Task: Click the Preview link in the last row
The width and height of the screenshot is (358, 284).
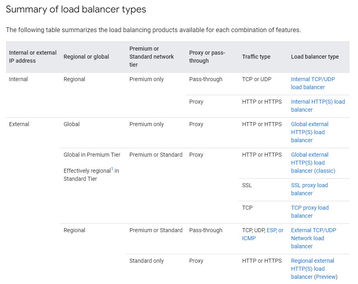Action: 325,277
